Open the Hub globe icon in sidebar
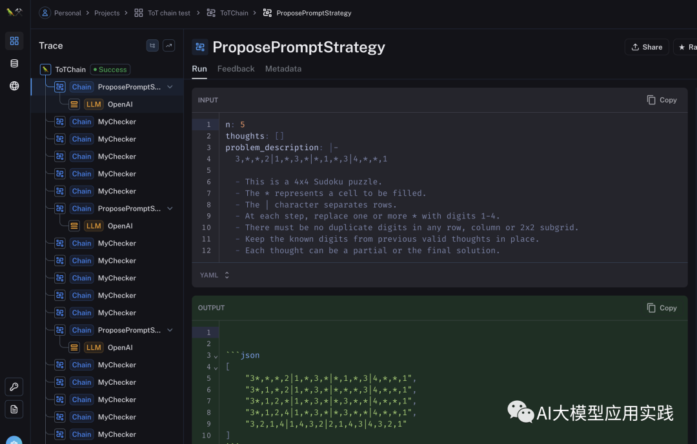The image size is (697, 444). coord(14,86)
